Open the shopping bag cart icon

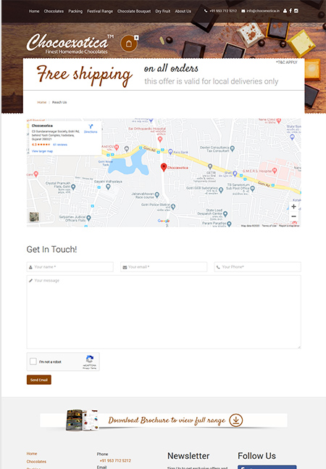coord(129,44)
